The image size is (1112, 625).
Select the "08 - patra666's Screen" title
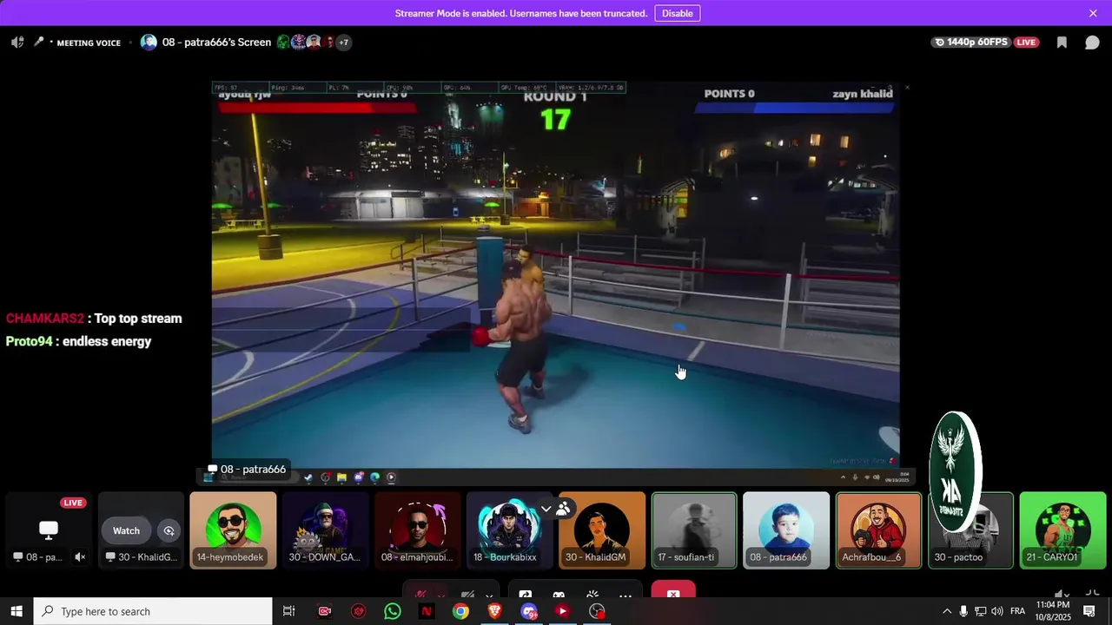pyautogui.click(x=216, y=43)
